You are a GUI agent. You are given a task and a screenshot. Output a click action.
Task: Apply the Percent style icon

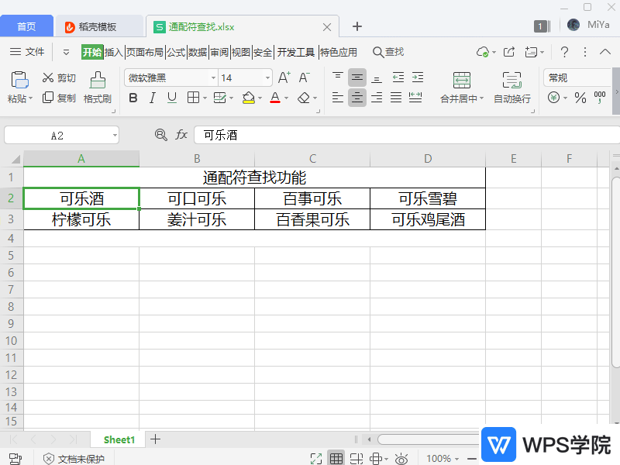click(x=580, y=98)
